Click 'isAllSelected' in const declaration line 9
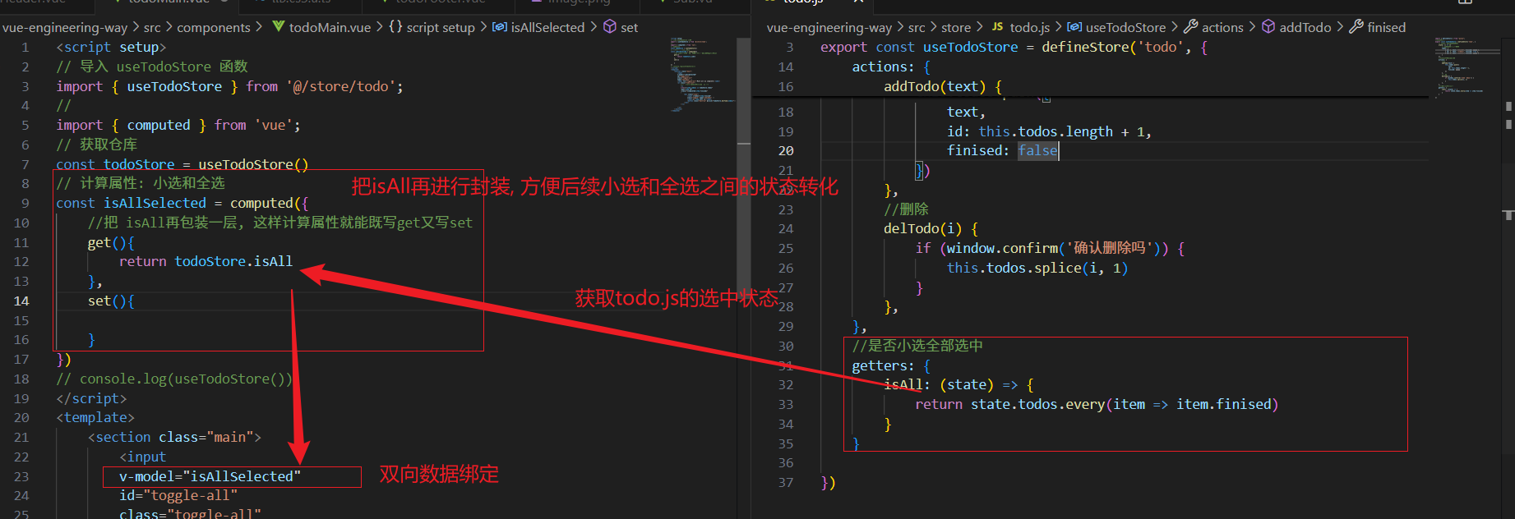 coord(155,203)
